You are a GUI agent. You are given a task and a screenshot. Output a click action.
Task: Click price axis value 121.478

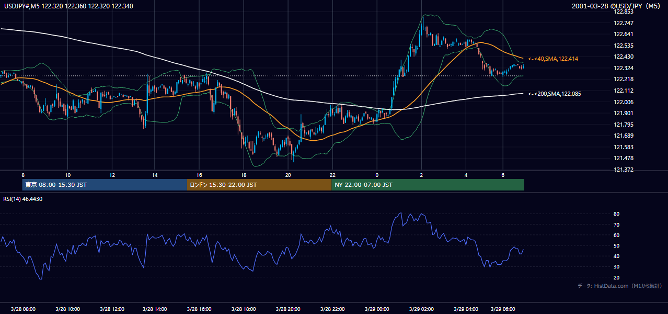click(x=624, y=158)
